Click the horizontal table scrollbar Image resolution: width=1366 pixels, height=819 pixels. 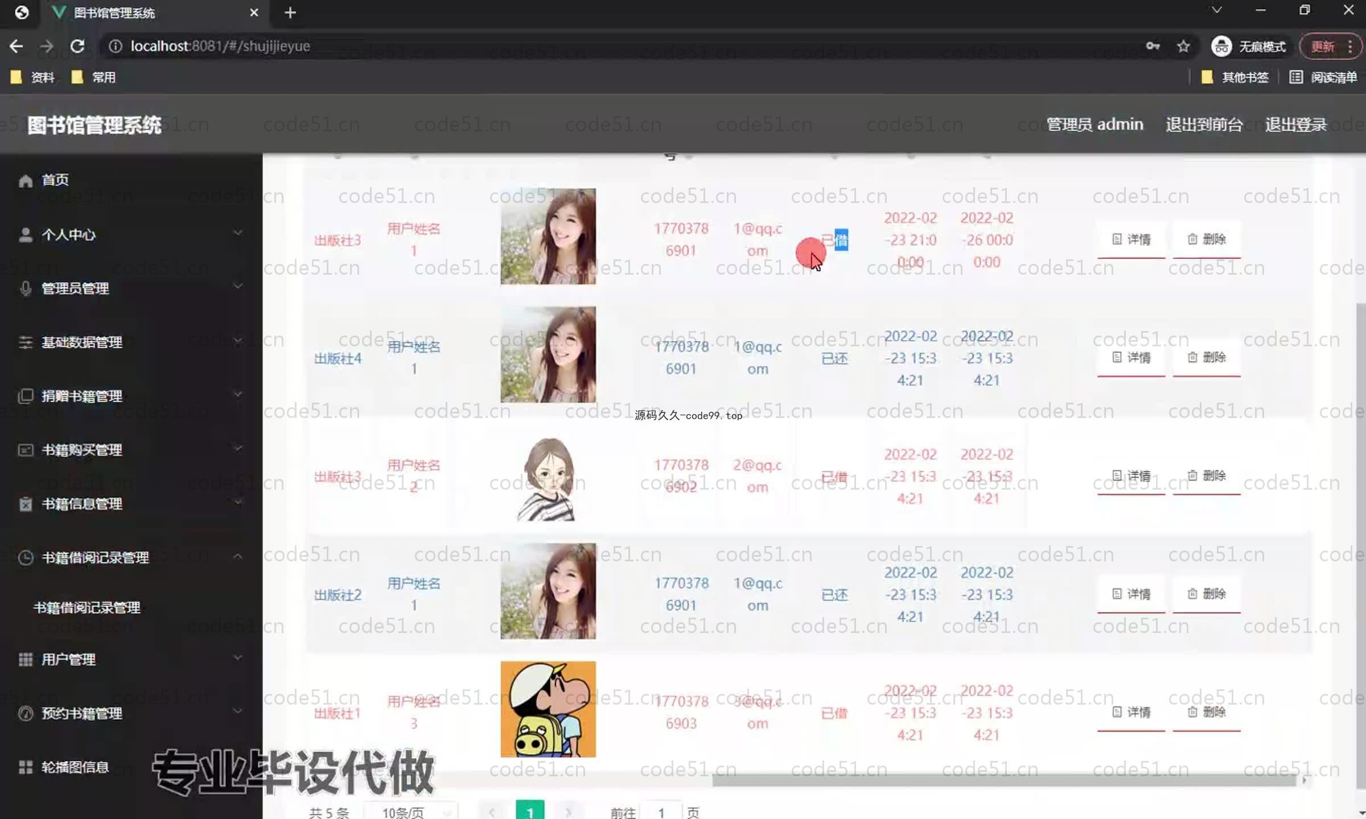[x=1005, y=780]
